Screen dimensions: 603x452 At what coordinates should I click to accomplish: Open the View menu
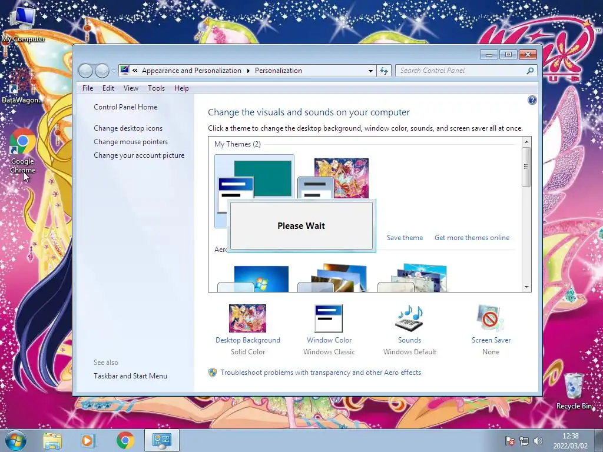coord(131,88)
